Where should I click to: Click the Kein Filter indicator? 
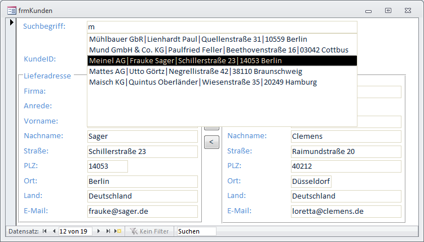coord(149,231)
